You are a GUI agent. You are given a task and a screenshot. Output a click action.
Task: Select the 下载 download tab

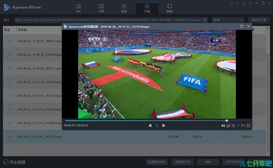147,8
